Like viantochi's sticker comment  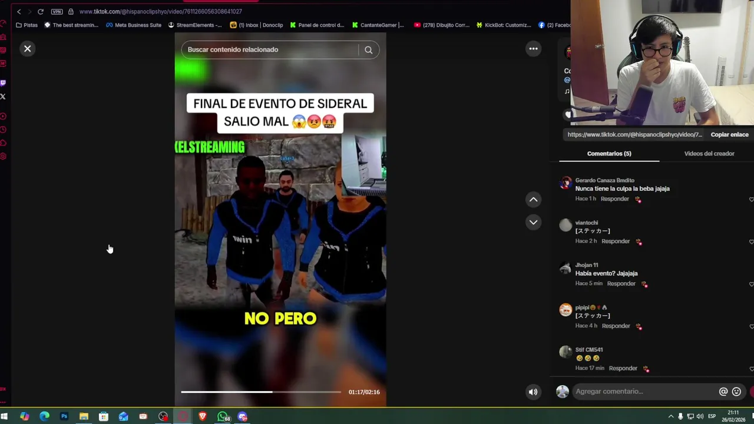[x=751, y=241]
